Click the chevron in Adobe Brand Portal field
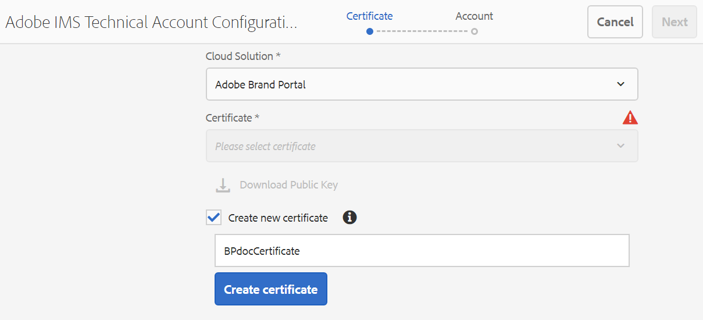The height and width of the screenshot is (320, 703). (x=620, y=84)
